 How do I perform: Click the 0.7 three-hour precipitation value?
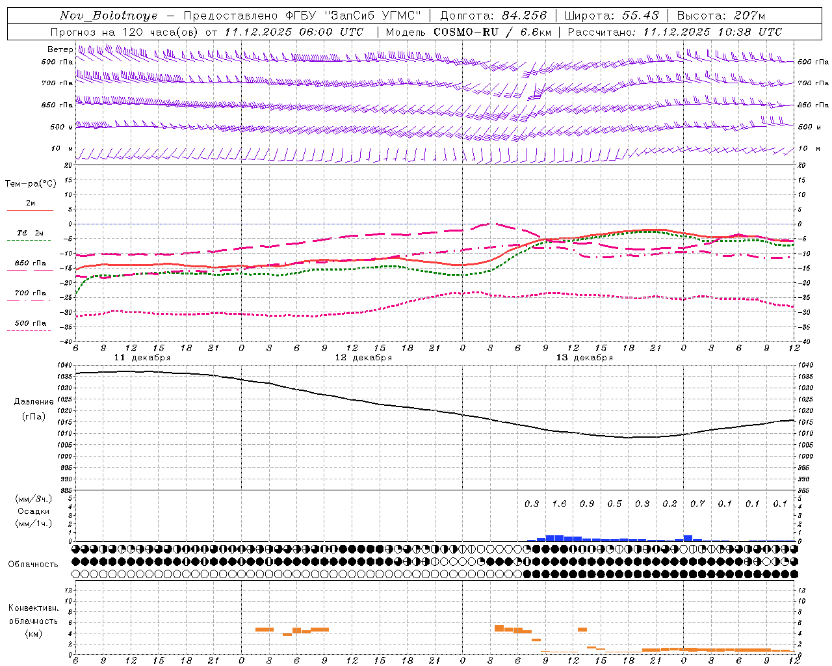coord(697,504)
